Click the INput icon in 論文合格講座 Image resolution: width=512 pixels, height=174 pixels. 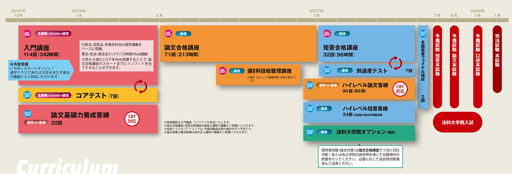click(x=168, y=34)
